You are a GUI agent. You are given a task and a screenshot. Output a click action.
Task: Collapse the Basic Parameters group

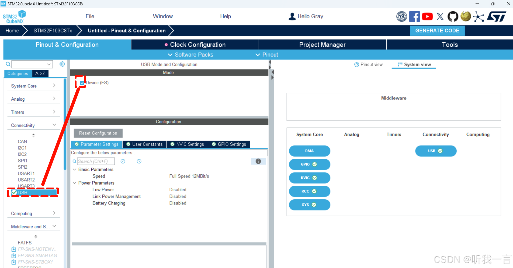[x=75, y=170]
